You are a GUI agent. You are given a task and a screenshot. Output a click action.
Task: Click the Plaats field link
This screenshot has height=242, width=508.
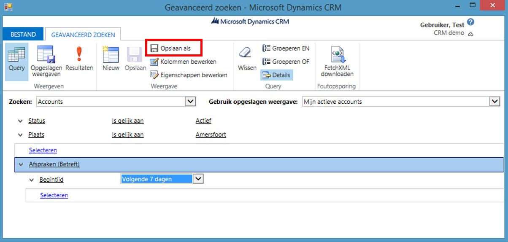36,135
